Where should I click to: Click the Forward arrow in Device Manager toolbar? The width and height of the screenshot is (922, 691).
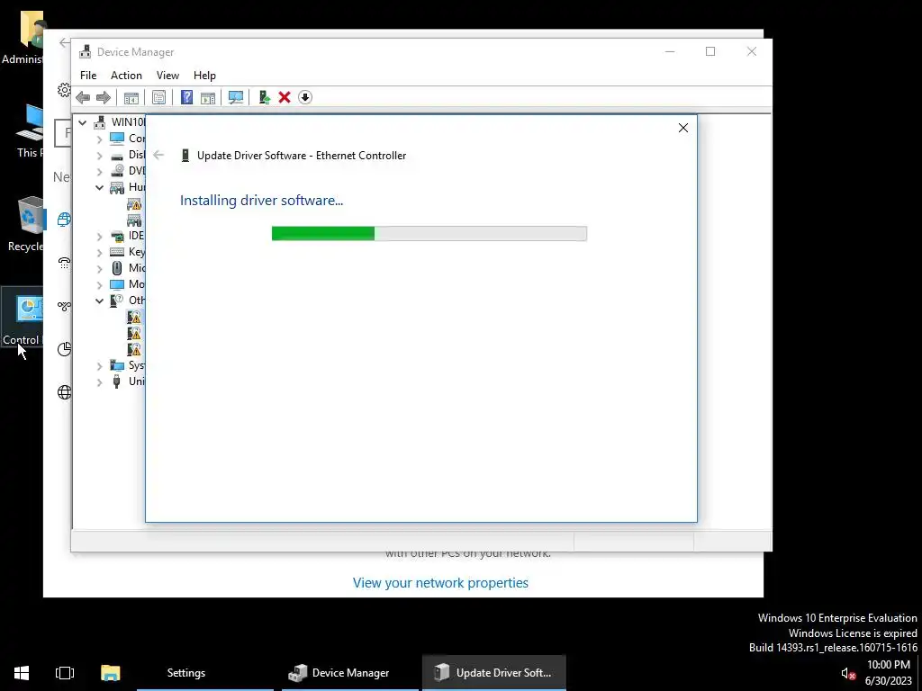pos(103,97)
